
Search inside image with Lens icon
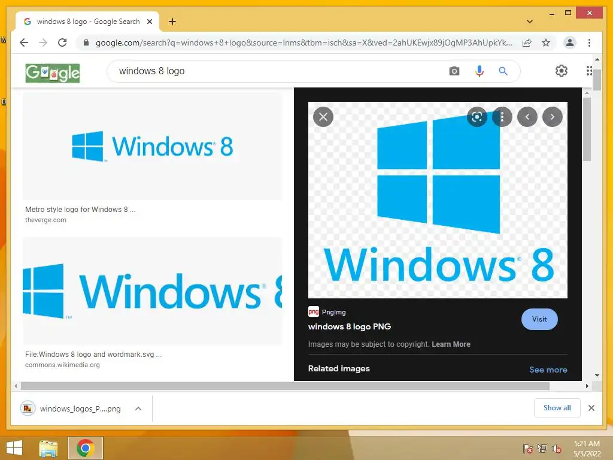pyautogui.click(x=477, y=117)
